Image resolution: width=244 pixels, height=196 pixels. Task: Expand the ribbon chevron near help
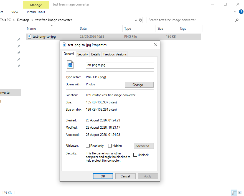pos(235,12)
